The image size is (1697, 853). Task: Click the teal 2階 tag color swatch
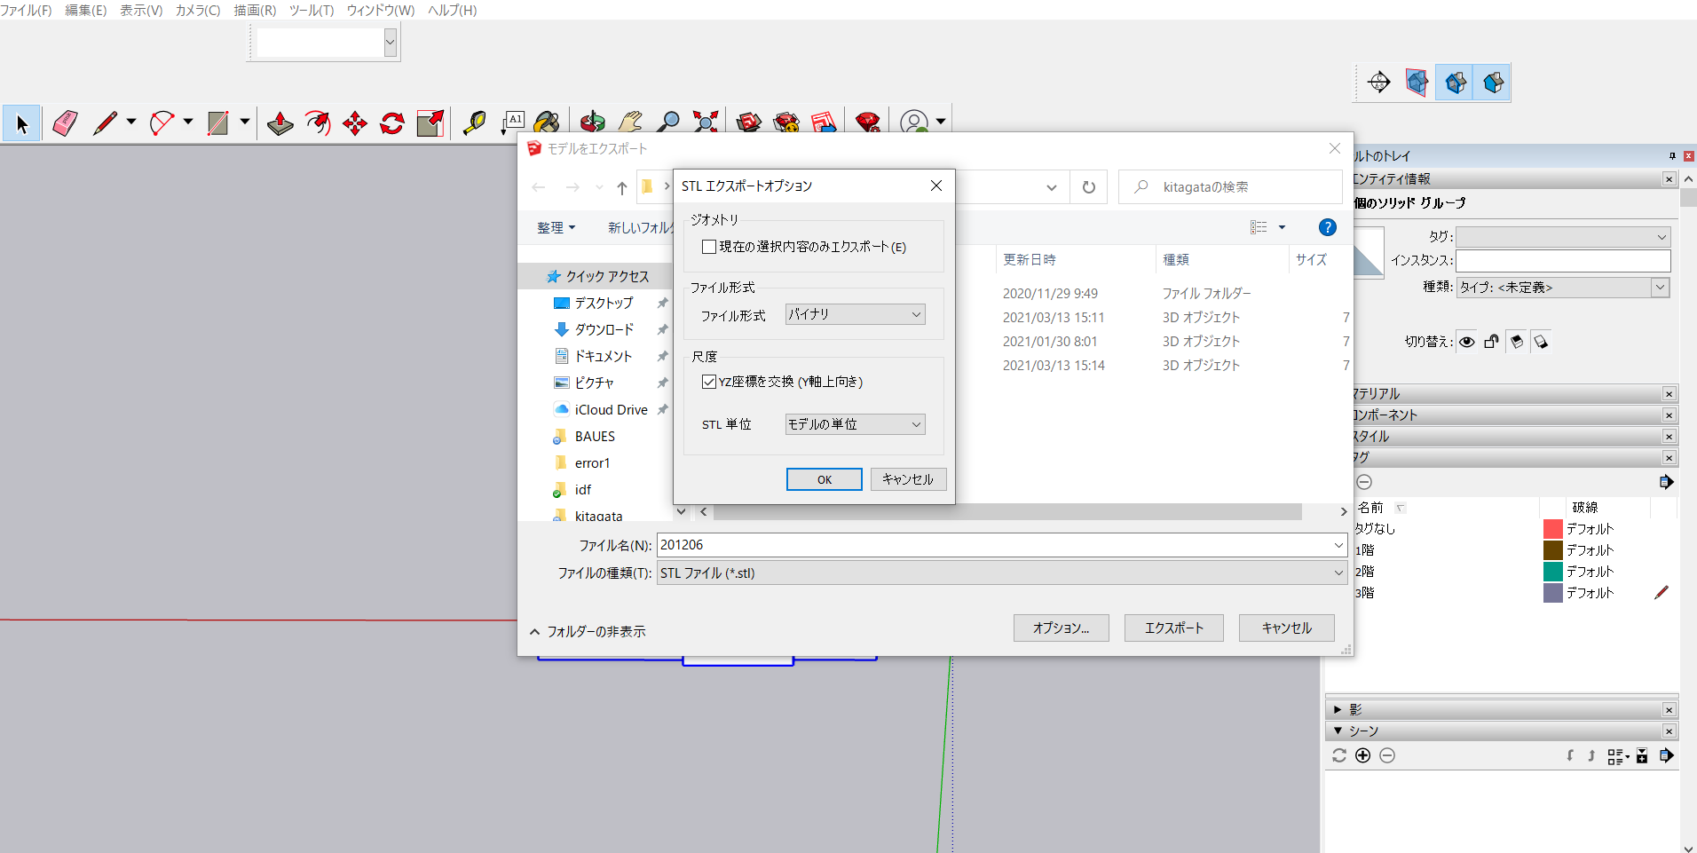point(1553,572)
